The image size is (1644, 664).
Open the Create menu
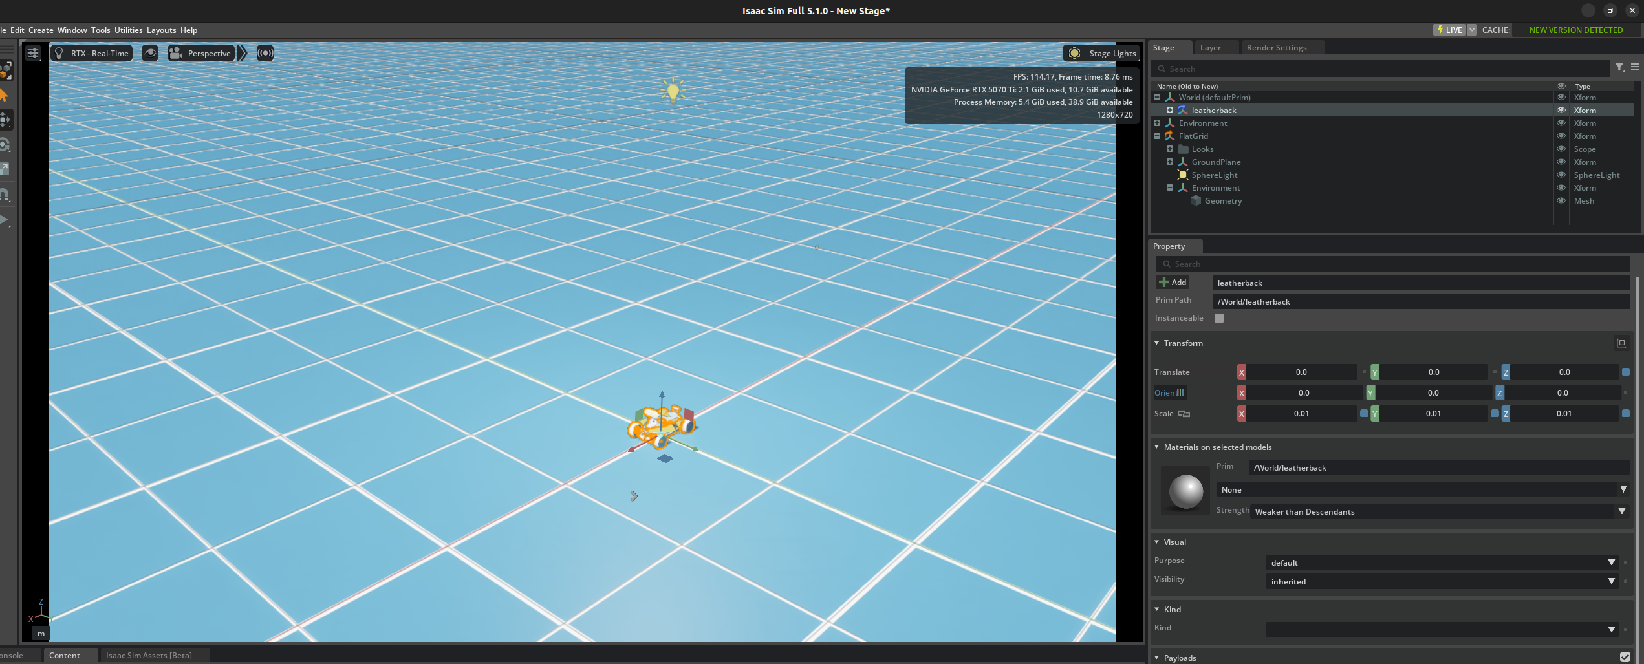coord(41,30)
